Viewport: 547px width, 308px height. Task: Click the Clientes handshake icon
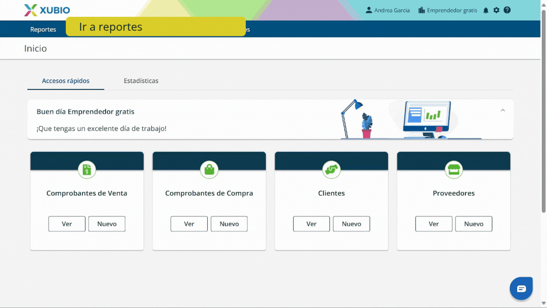(x=331, y=170)
